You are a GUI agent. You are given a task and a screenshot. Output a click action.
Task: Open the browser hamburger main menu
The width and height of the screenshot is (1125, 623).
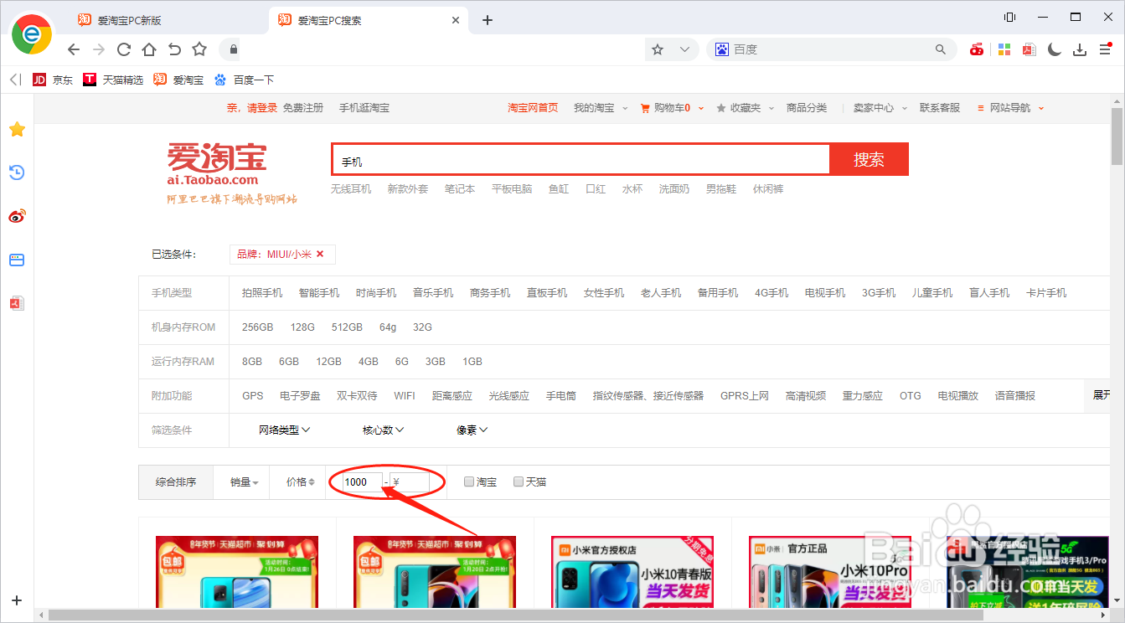(1106, 49)
